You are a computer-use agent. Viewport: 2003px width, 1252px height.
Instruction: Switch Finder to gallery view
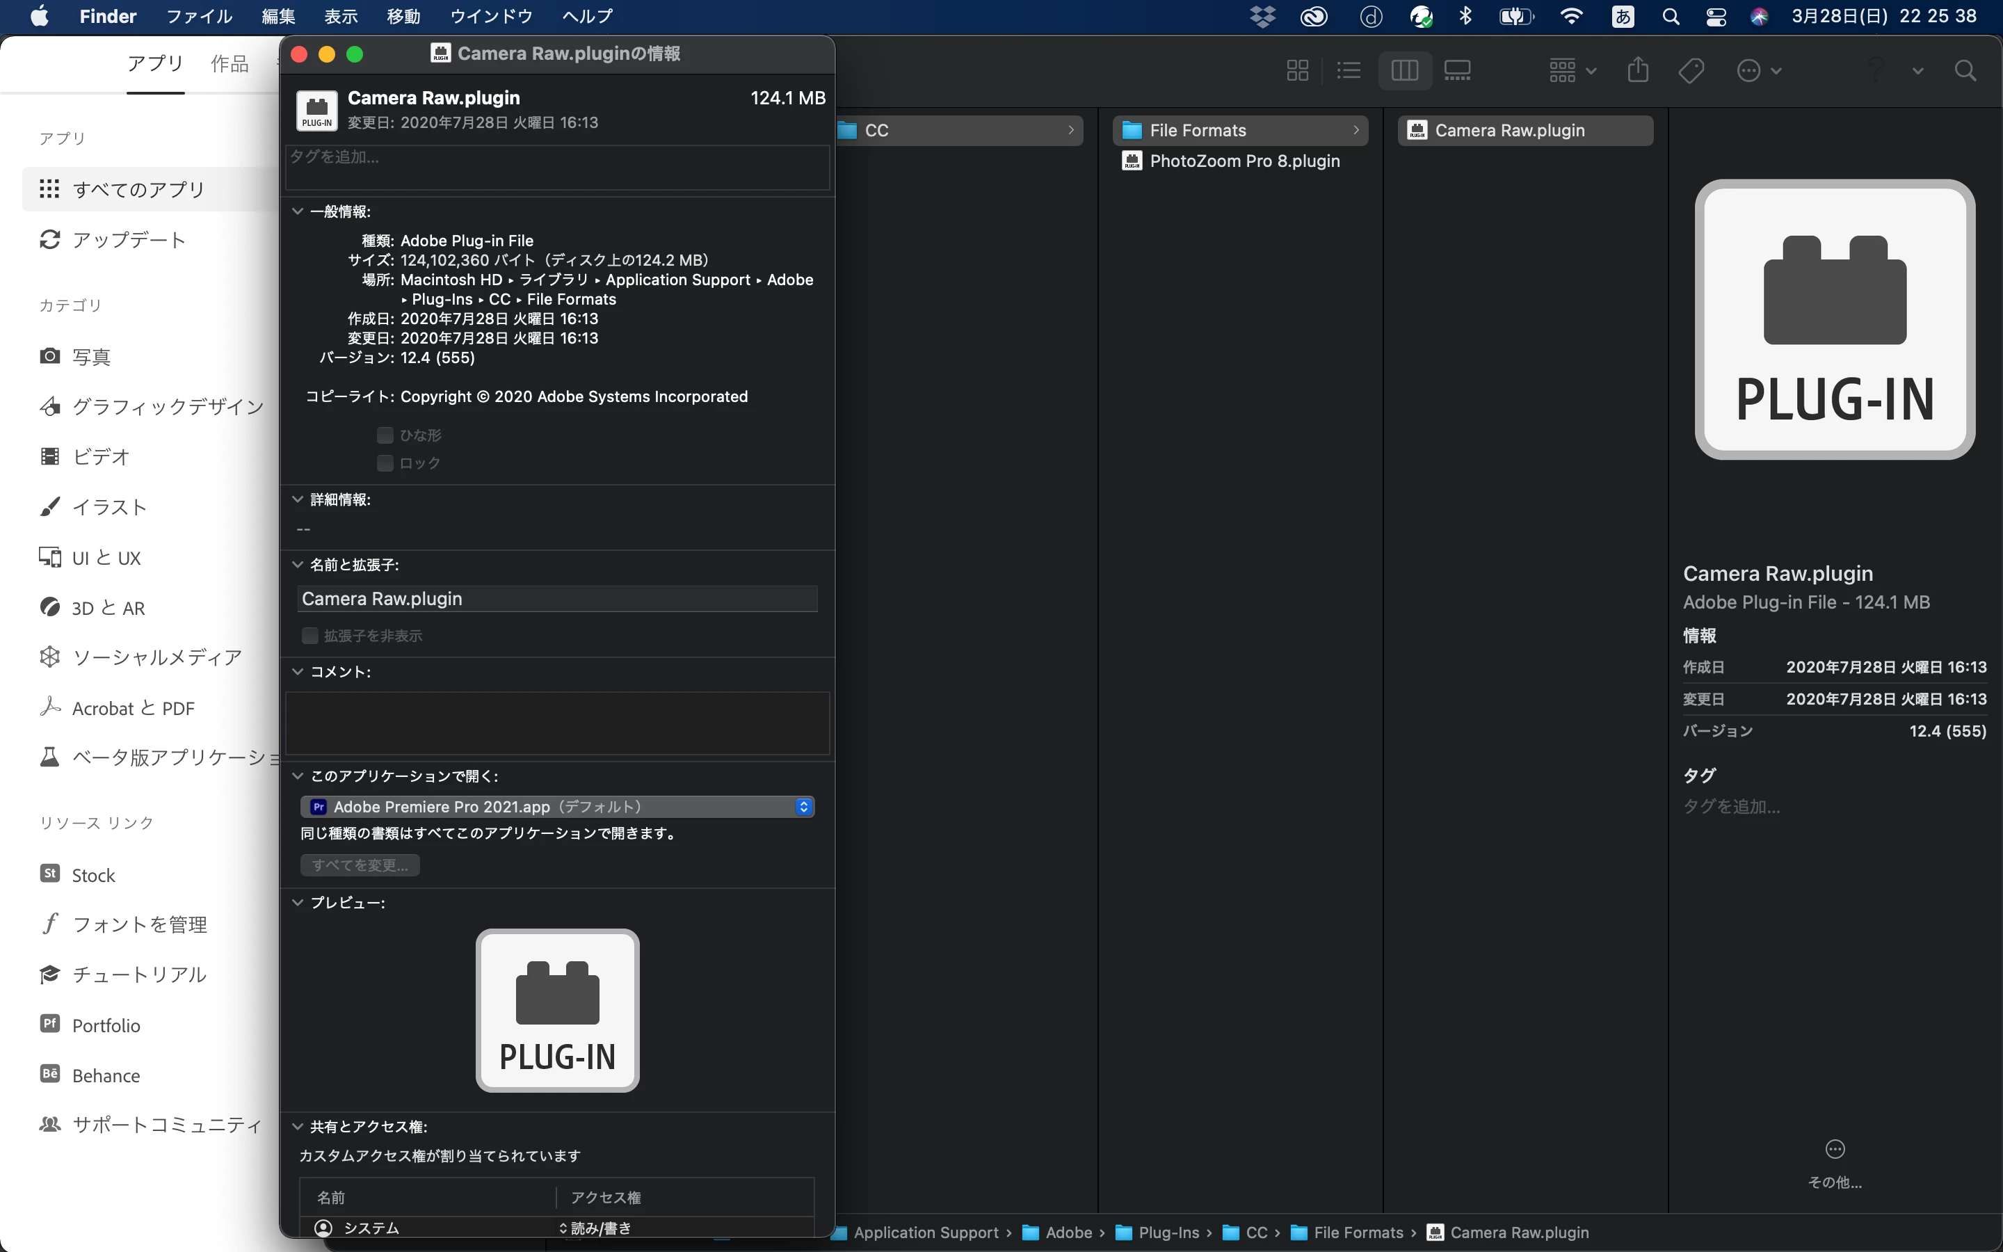pos(1457,70)
